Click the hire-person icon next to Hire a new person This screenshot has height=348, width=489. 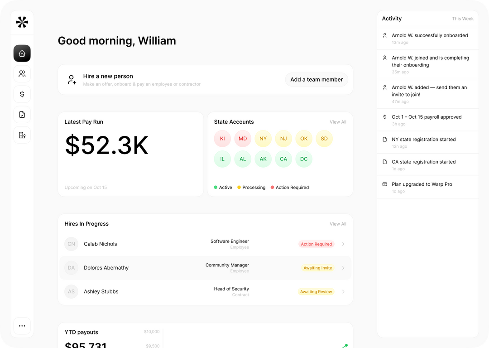coord(72,79)
